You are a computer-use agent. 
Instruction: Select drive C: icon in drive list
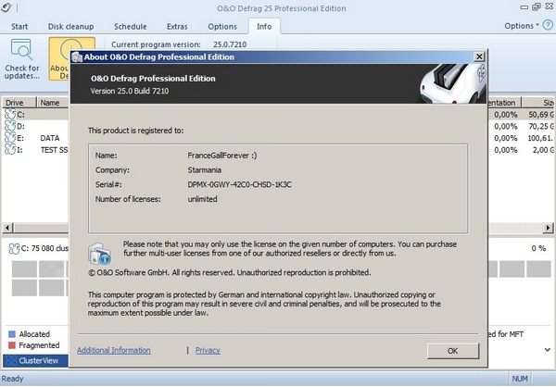pyautogui.click(x=10, y=114)
